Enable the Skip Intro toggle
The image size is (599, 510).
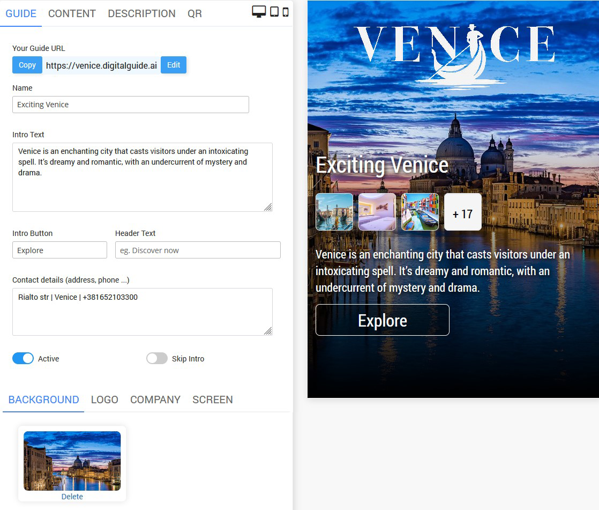[157, 359]
